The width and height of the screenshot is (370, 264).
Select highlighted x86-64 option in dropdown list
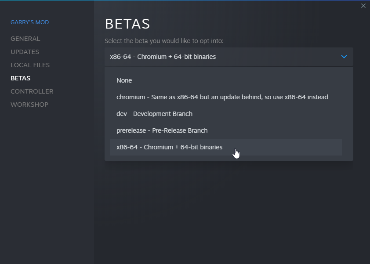point(169,147)
